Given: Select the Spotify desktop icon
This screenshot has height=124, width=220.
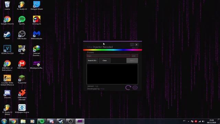Looking at the screenshot, I should click(x=22, y=20).
